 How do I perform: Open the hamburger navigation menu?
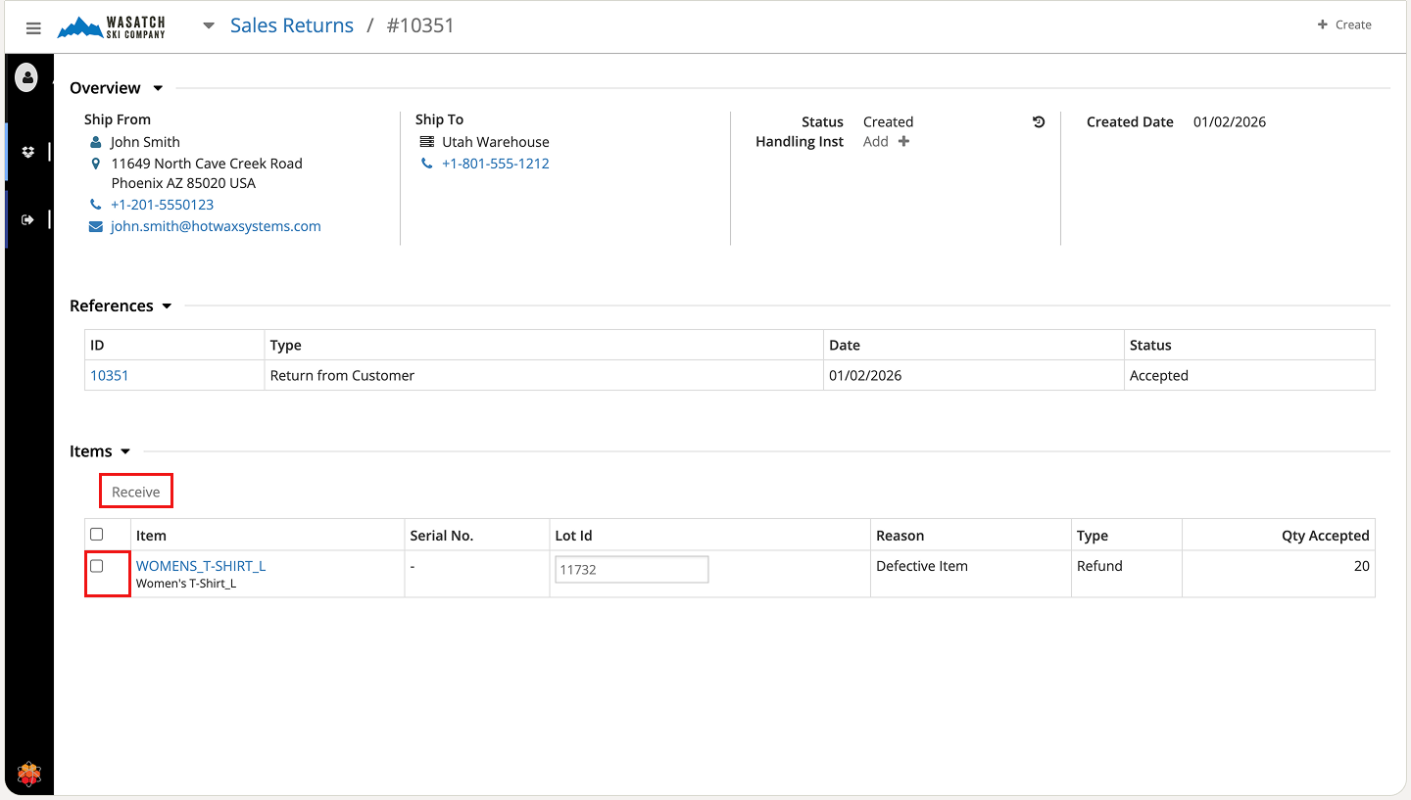(x=33, y=28)
